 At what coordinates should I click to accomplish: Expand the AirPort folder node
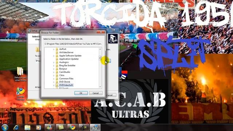[x=54, y=49]
